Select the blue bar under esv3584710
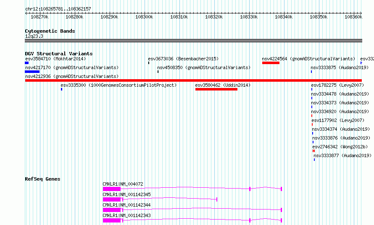 [27, 63]
